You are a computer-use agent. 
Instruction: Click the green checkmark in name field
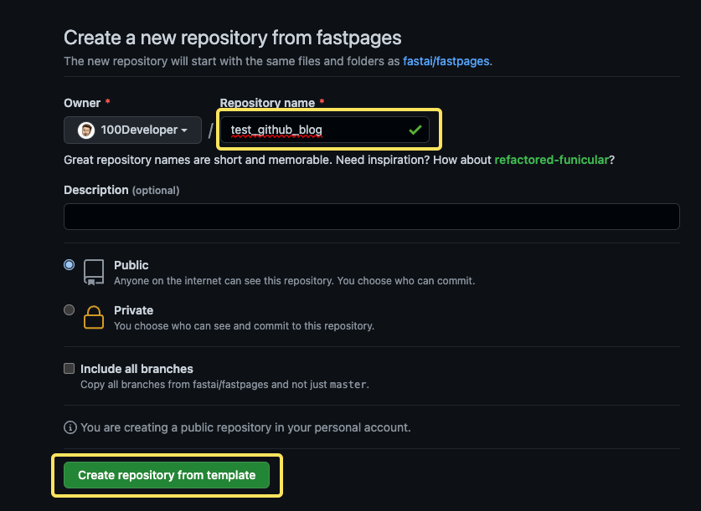[x=415, y=130]
